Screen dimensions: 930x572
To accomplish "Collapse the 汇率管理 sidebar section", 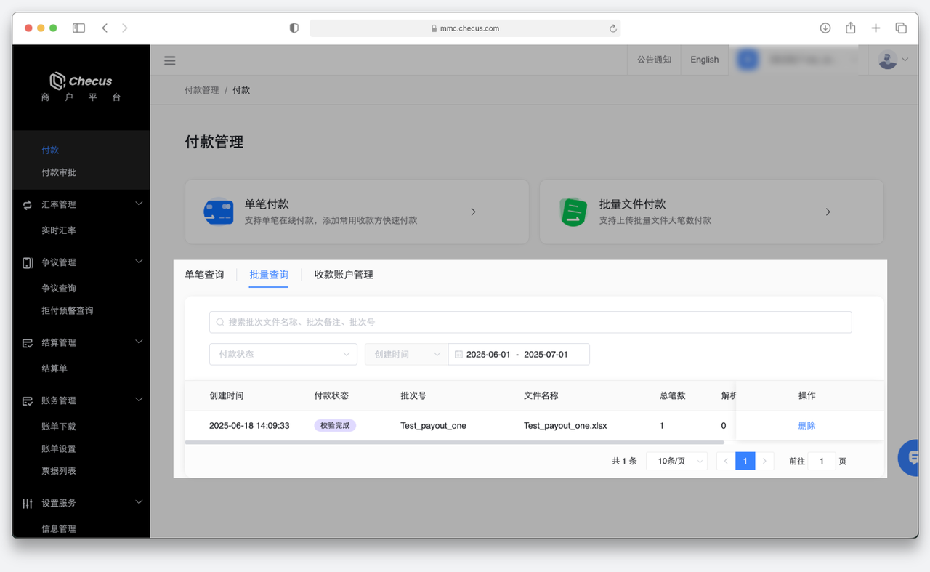I will click(139, 204).
